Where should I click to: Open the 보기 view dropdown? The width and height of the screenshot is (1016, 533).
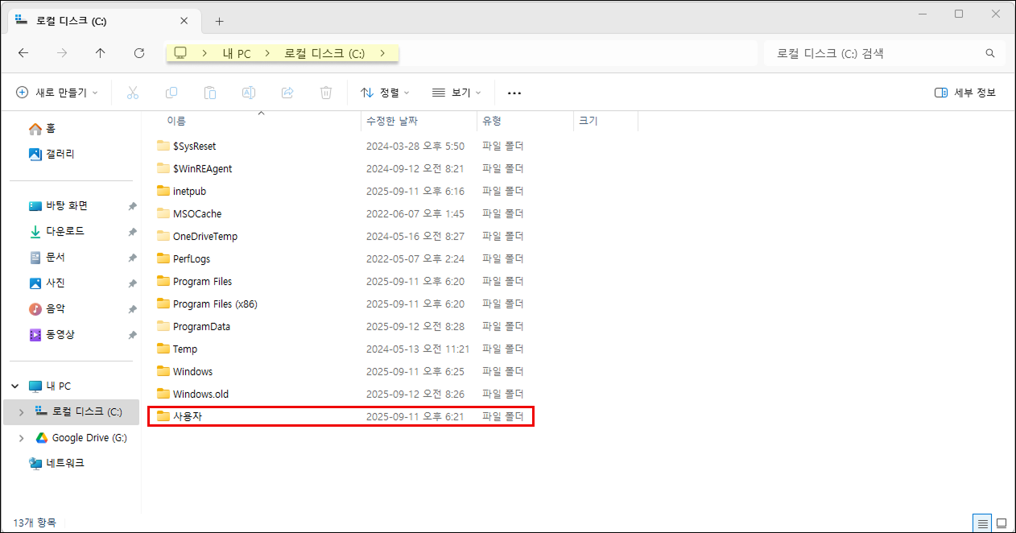coord(456,93)
